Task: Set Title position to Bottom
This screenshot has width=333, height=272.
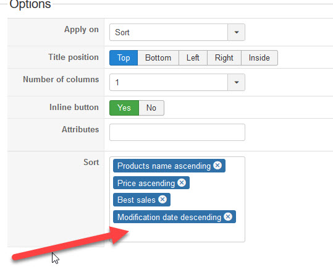Action: coord(158,58)
